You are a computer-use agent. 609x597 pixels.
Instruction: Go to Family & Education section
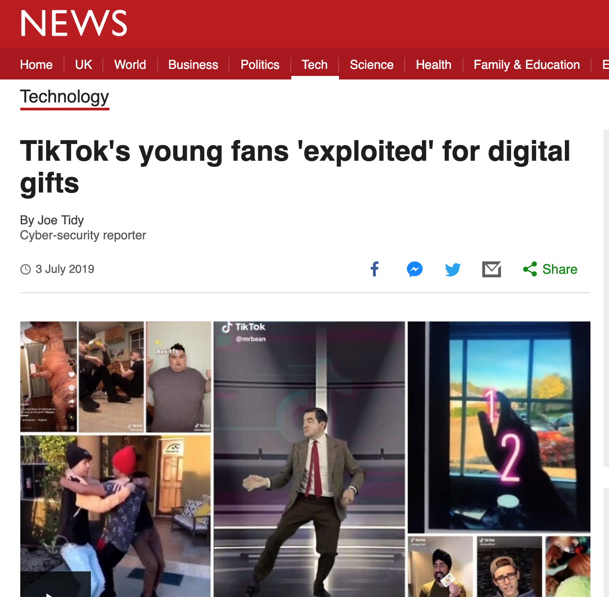tap(527, 64)
